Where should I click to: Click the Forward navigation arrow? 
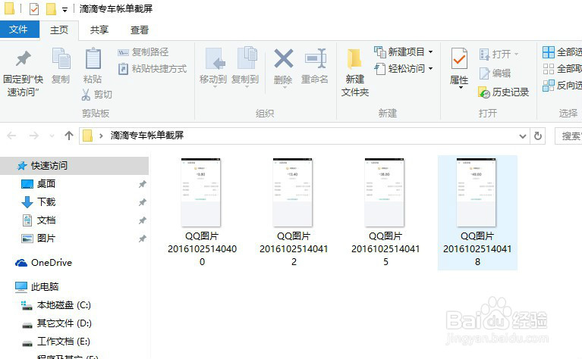pyautogui.click(x=34, y=136)
